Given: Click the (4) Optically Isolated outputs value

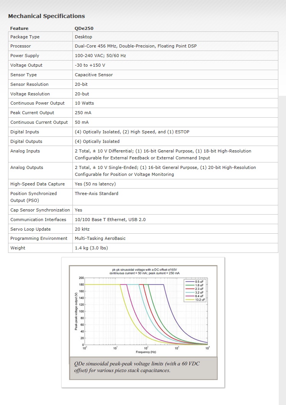Looking at the screenshot, I should click(97, 141).
